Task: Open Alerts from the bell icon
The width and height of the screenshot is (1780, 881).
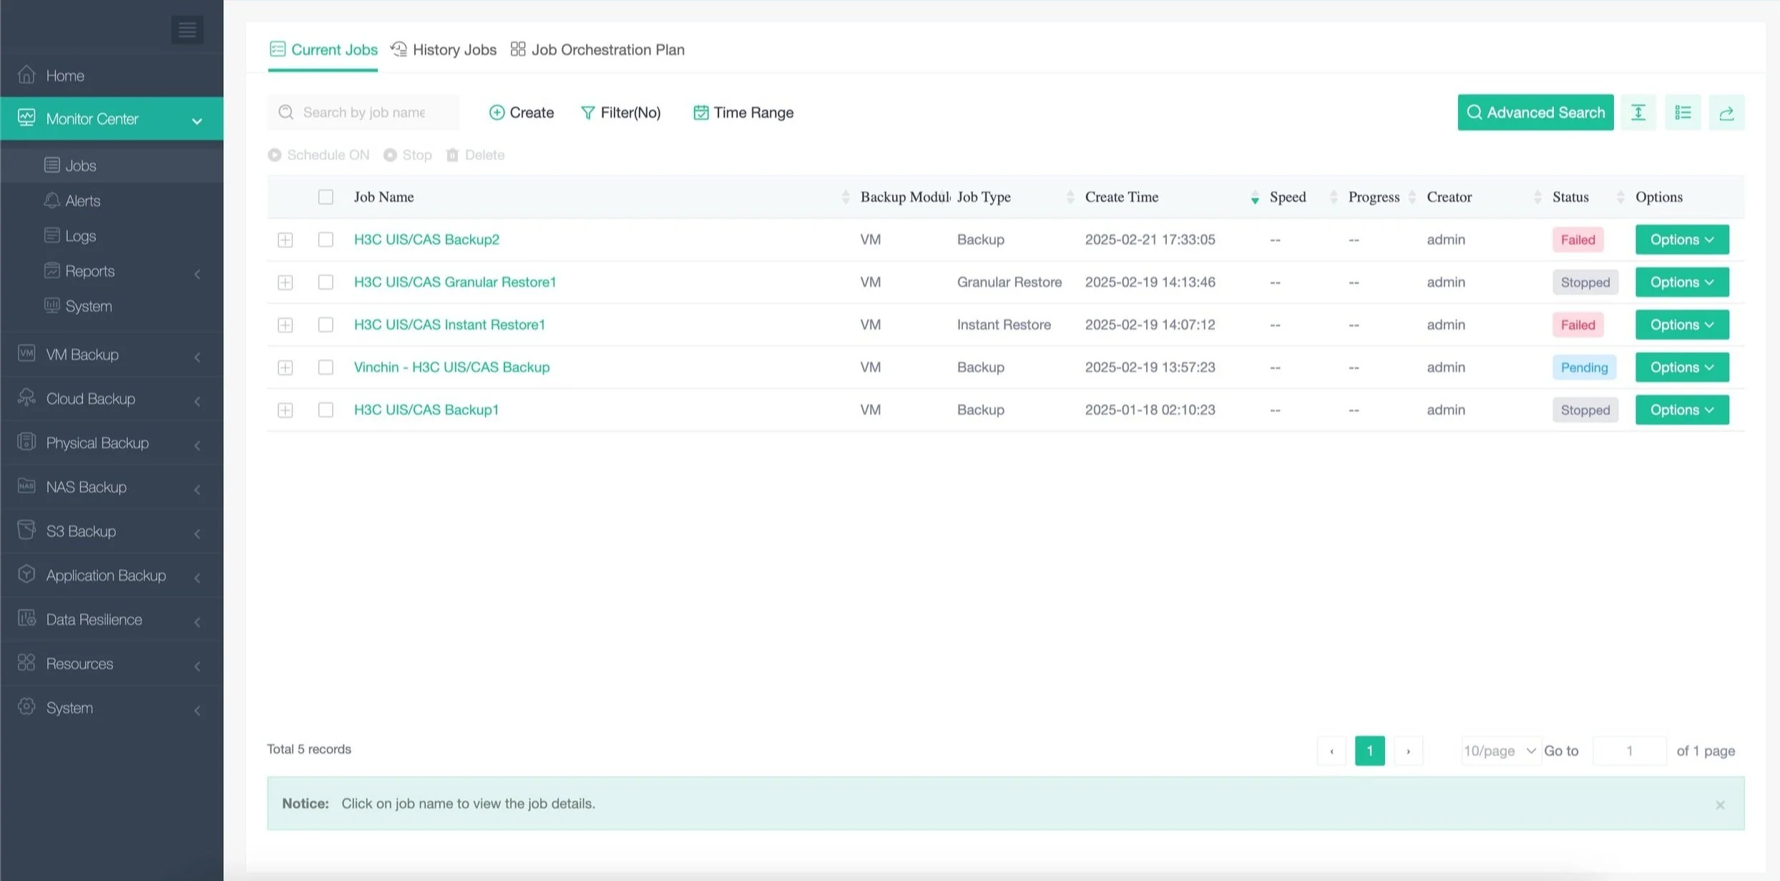Action: [x=52, y=201]
